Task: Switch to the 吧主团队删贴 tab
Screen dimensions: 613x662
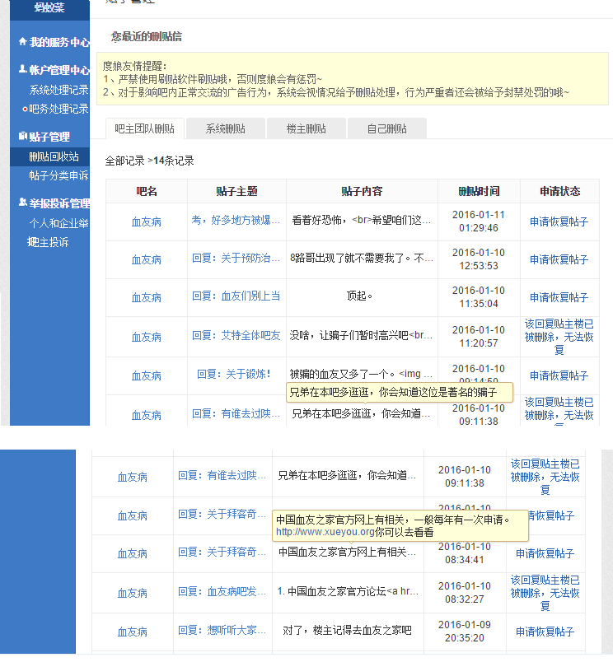Action: click(144, 128)
